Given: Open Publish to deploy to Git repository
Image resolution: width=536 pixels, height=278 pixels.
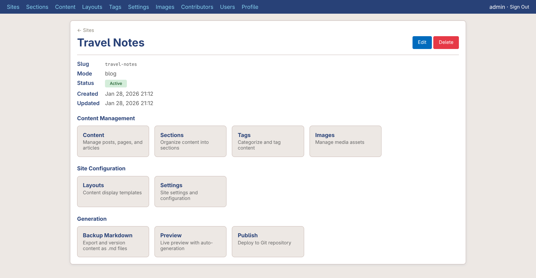Looking at the screenshot, I should point(268,242).
